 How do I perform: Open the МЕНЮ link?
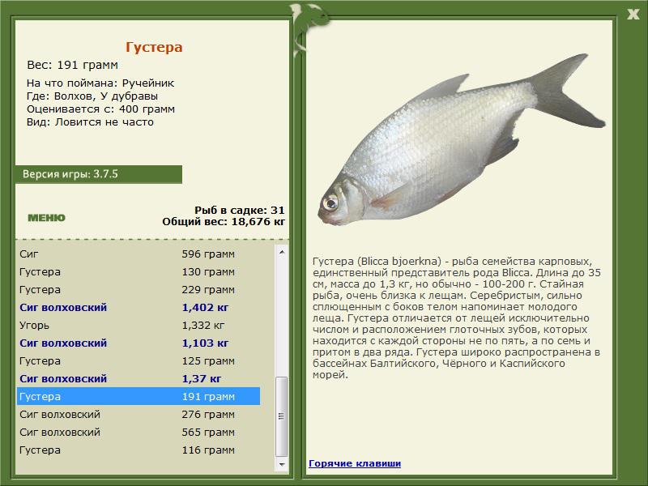click(46, 218)
